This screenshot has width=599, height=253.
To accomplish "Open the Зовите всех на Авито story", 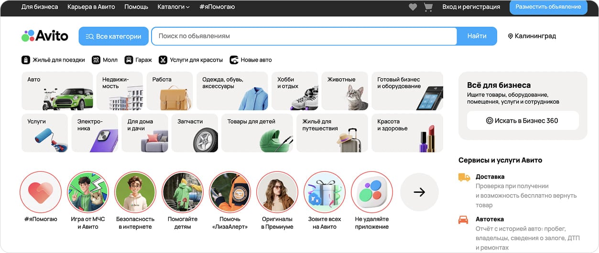I will [x=325, y=192].
